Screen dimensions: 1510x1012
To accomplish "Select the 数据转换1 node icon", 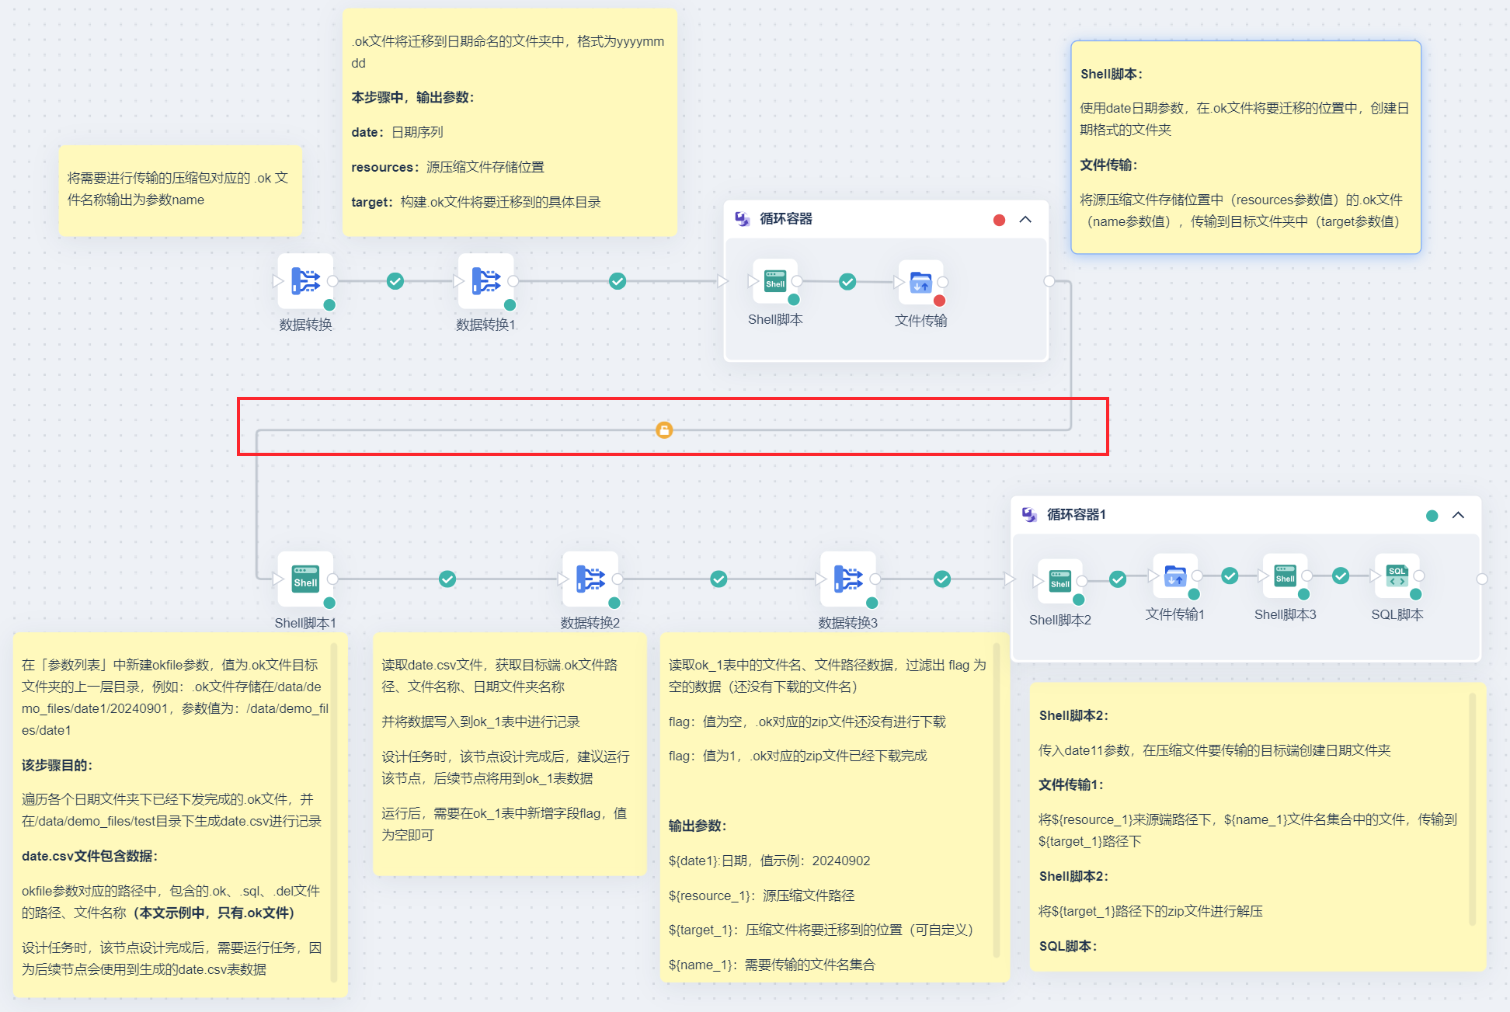I will [485, 280].
